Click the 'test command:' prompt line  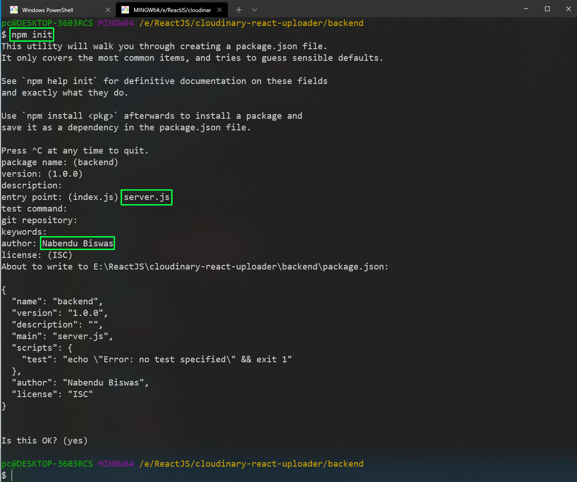pos(34,209)
